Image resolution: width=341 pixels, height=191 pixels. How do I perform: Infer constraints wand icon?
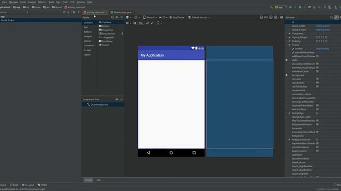point(152,23)
